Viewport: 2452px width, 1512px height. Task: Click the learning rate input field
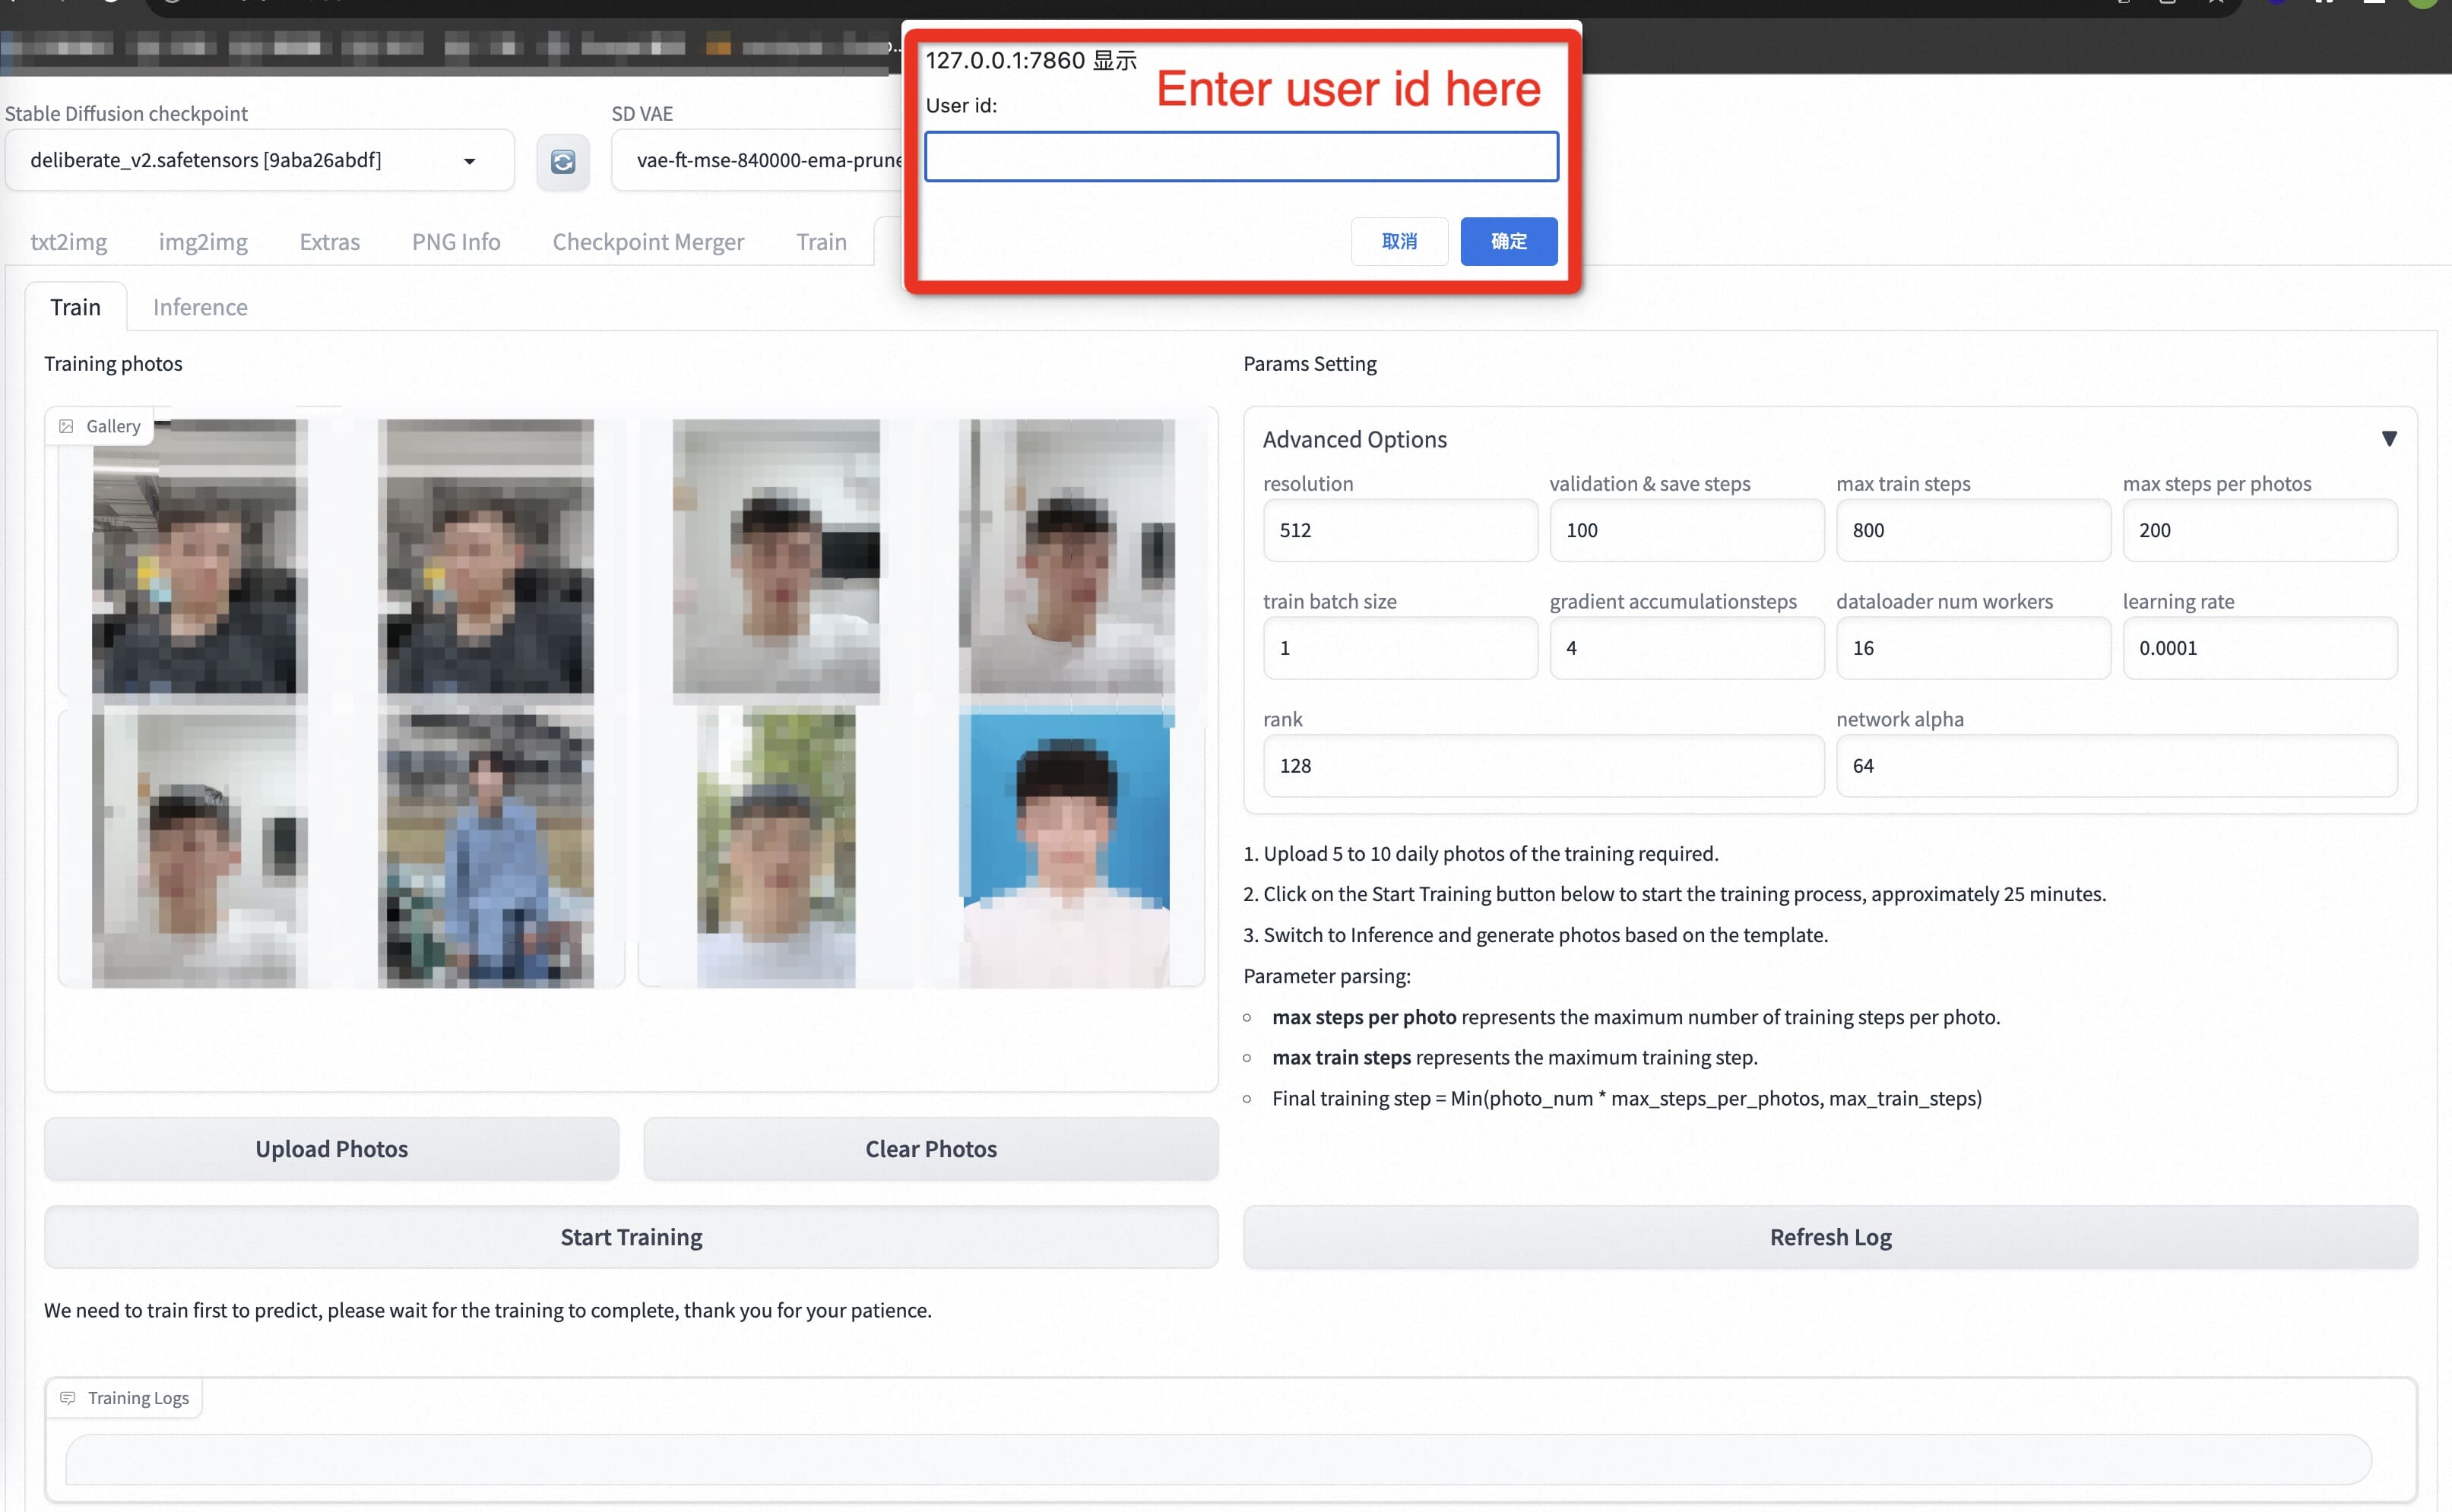click(2259, 648)
